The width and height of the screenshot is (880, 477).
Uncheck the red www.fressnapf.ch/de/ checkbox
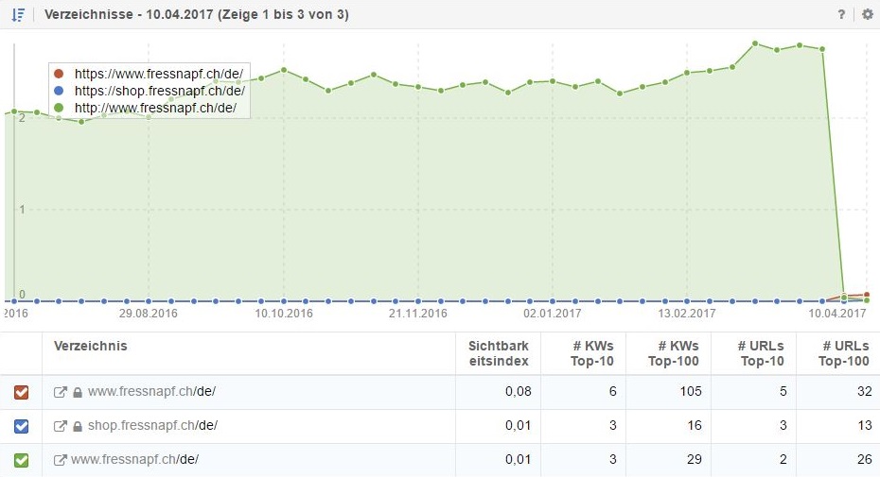coord(22,392)
